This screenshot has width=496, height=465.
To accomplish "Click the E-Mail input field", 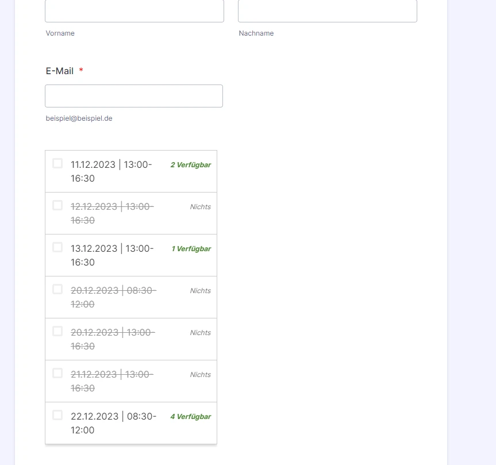I will 133,95.
